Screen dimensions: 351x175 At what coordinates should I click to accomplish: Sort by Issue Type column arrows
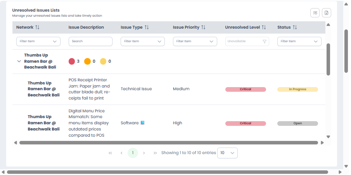[x=147, y=27]
